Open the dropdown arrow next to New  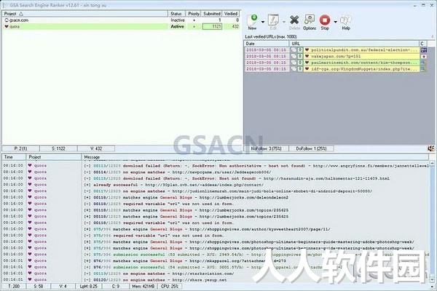pyautogui.click(x=263, y=22)
